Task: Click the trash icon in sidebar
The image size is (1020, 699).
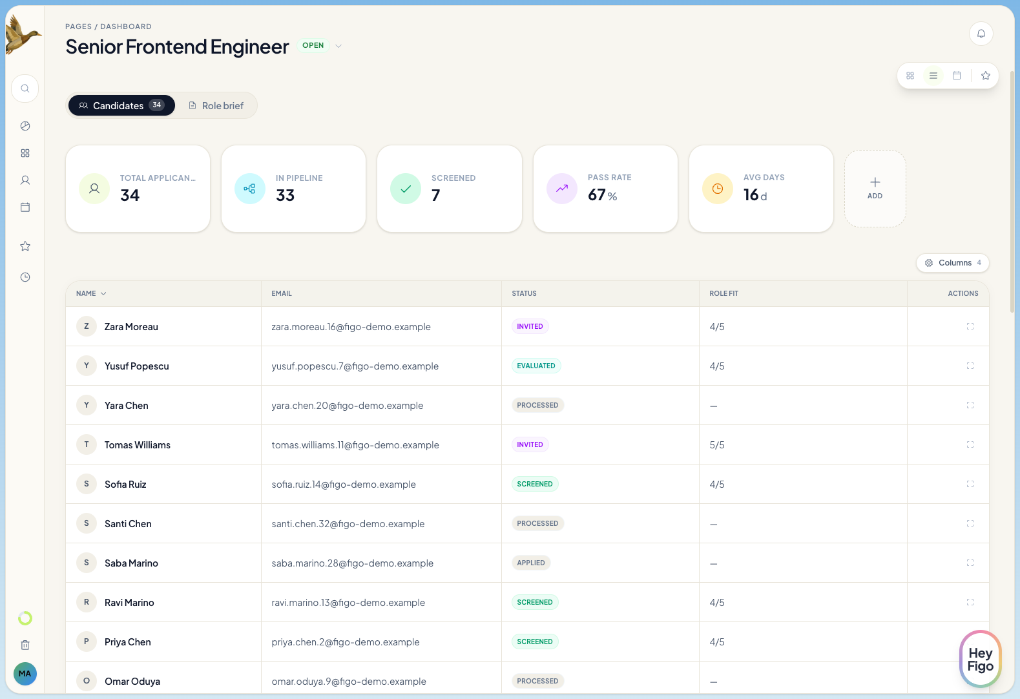Action: coord(25,645)
